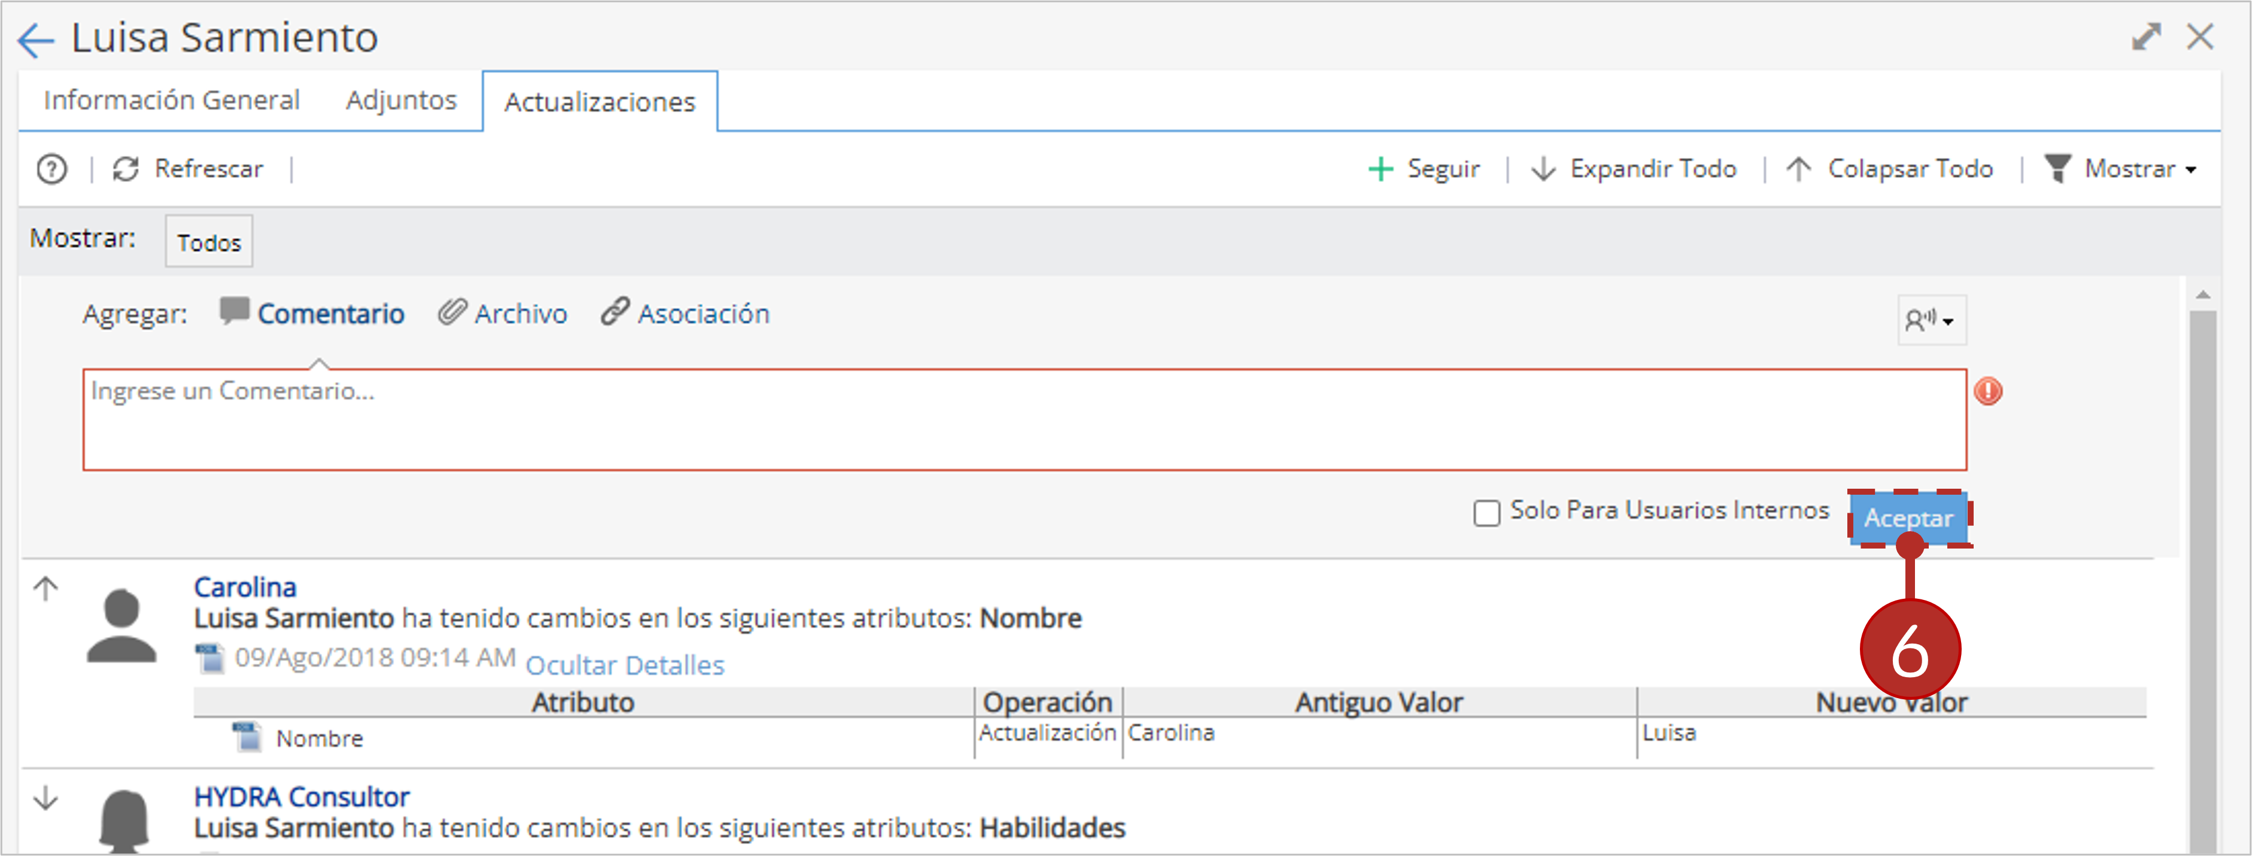Open the Adjuntos tab
Viewport: 2252px width, 856px height.
pyautogui.click(x=401, y=100)
